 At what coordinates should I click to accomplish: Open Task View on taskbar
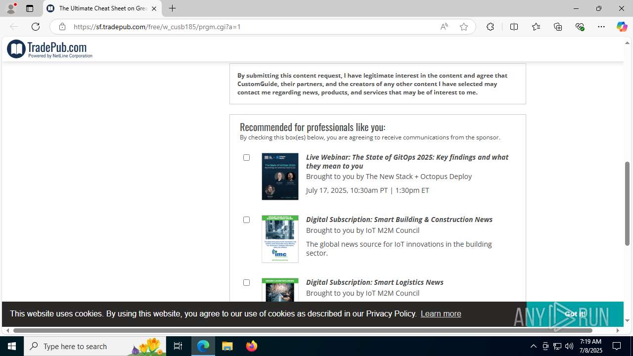[x=178, y=346]
